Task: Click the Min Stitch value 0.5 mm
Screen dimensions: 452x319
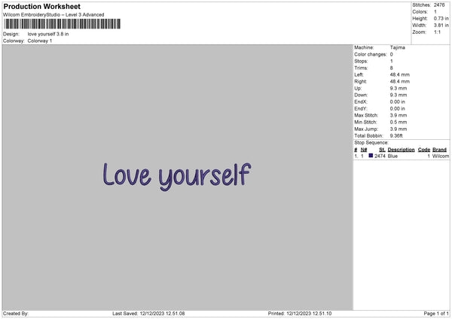Action: tap(399, 122)
